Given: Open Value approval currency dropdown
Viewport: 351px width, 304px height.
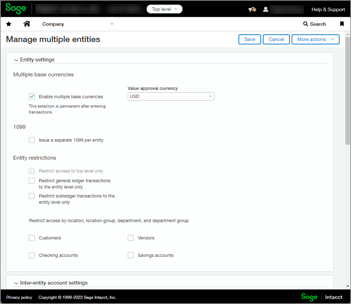Looking at the screenshot, I should tap(171, 97).
